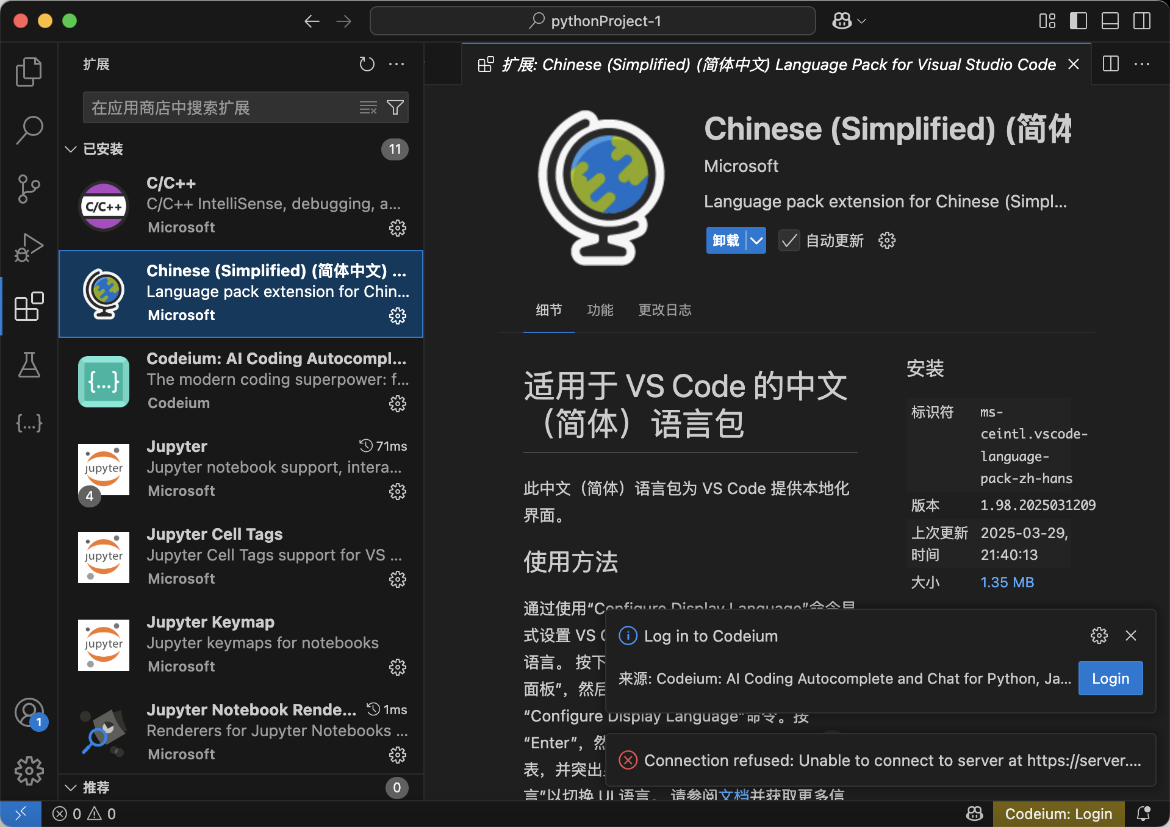Screen dimensions: 1170x827
Task: Select the Extensions view icon
Action: (x=29, y=306)
